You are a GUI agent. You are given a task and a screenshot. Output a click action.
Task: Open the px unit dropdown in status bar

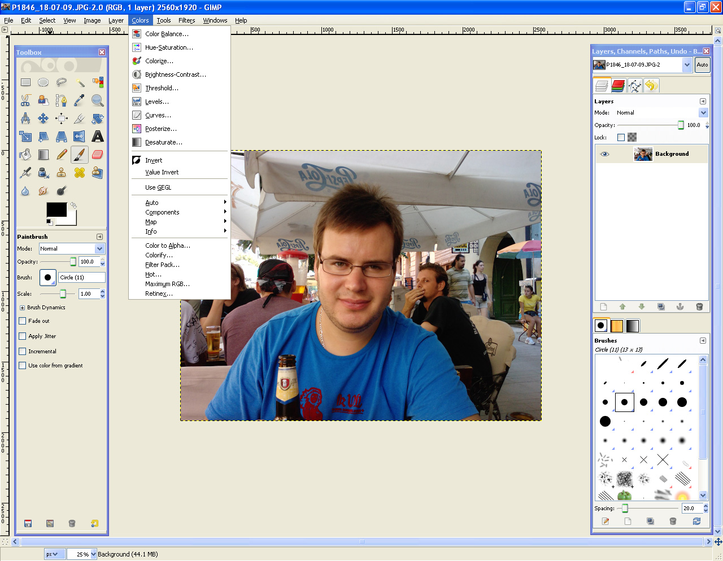(55, 554)
